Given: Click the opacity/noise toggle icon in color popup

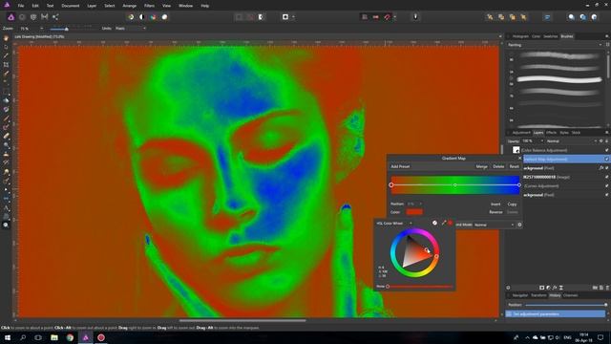Looking at the screenshot, I should [x=435, y=223].
